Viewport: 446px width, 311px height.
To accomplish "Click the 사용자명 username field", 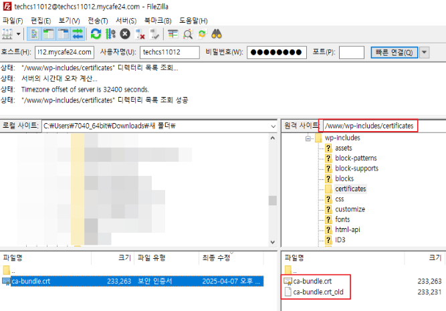I will tap(170, 52).
